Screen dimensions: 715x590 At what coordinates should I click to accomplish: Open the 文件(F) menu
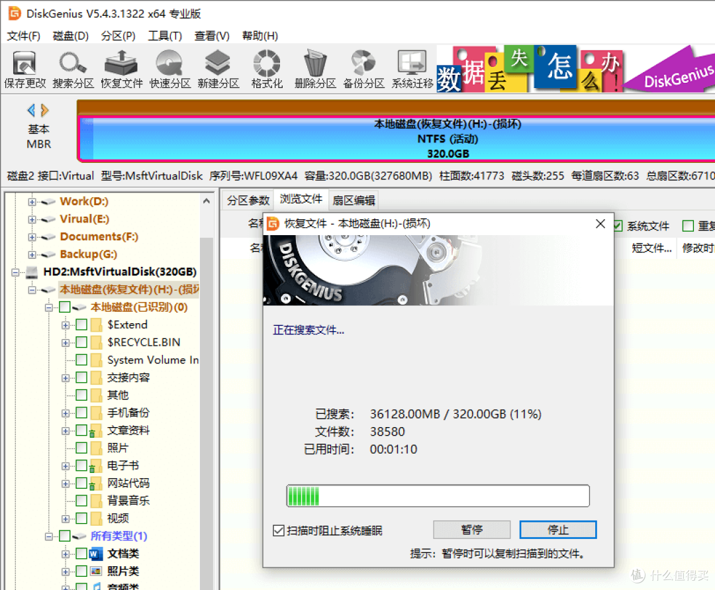23,36
